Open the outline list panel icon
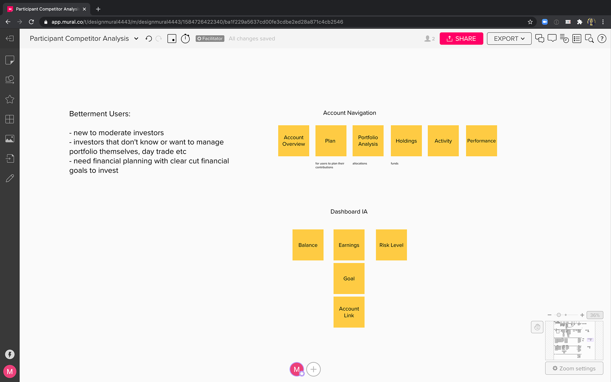Viewport: 611px width, 382px height. tap(577, 39)
